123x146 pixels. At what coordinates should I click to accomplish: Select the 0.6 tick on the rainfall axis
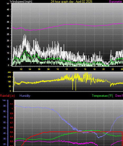click(x=12, y=127)
